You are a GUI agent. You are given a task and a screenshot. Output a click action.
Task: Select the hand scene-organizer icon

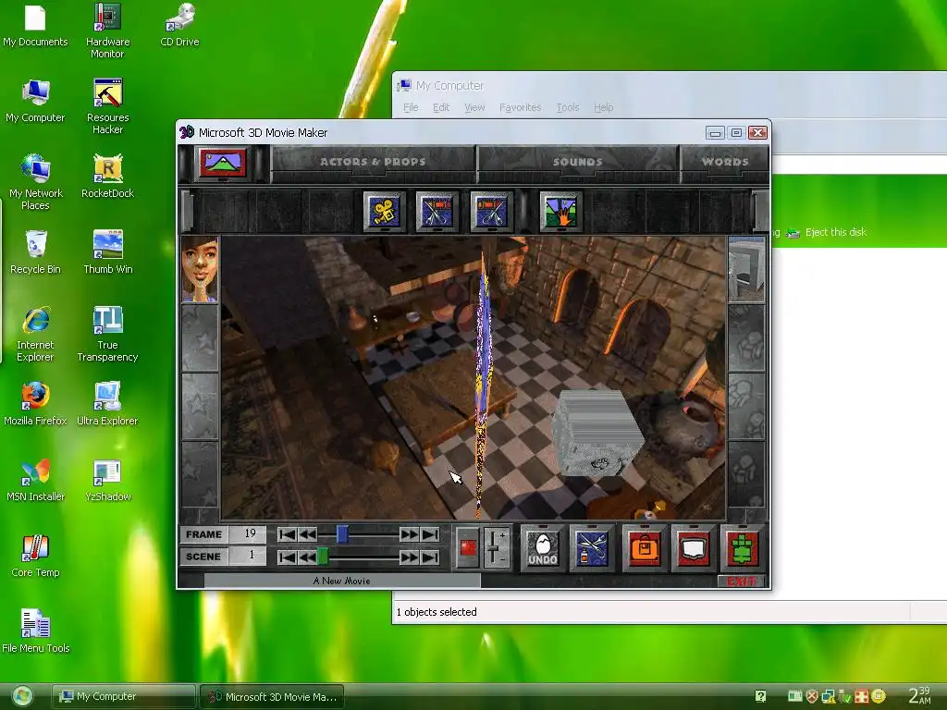(561, 212)
